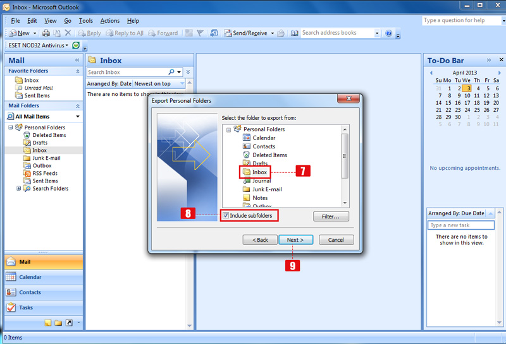Open the File menu
The image size is (506, 344).
(x=15, y=21)
